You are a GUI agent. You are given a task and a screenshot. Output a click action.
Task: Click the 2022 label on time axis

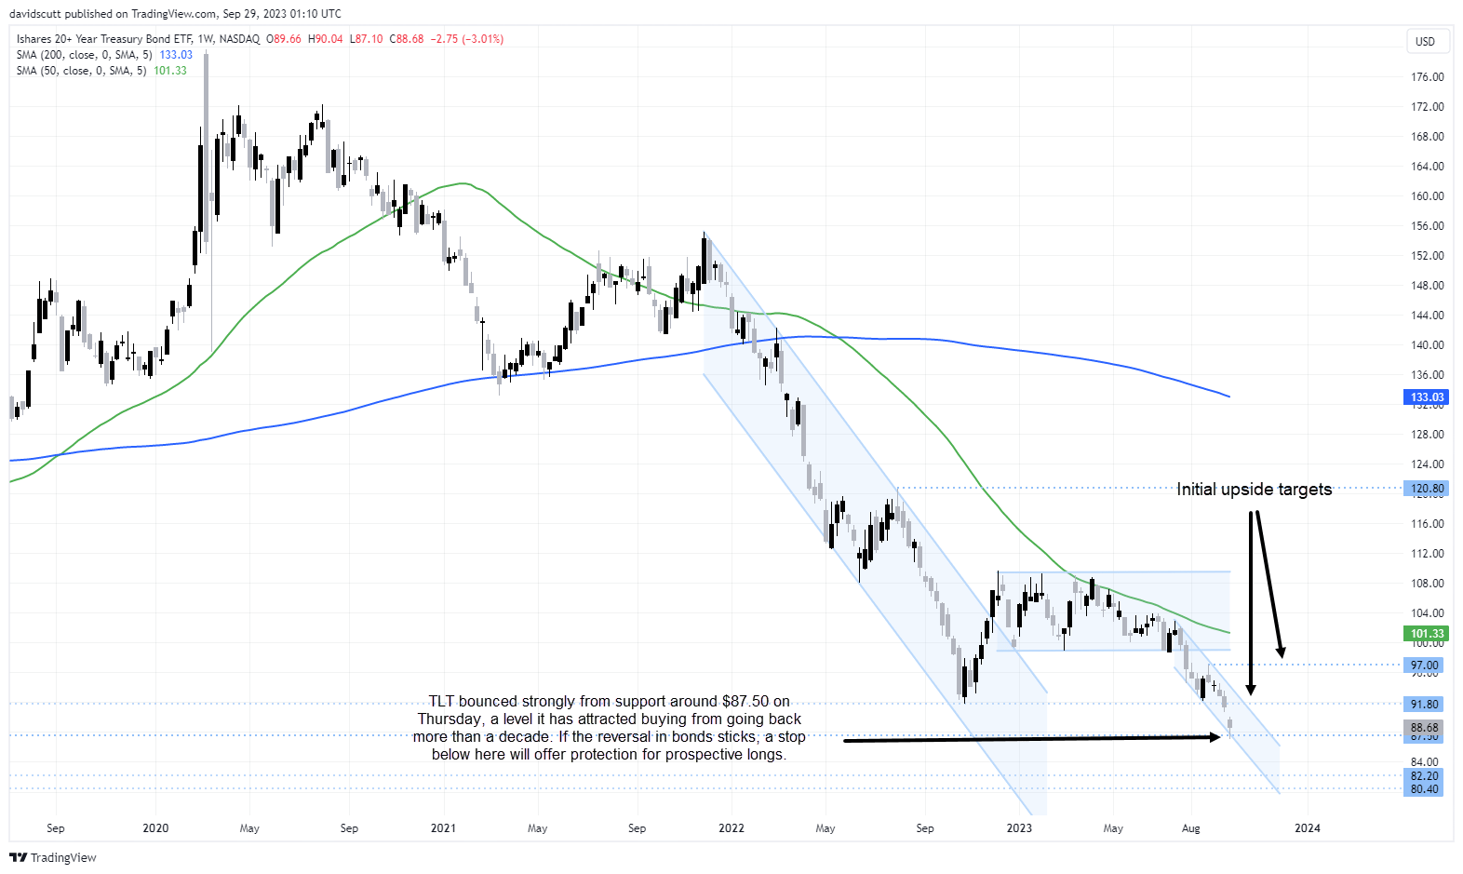[x=731, y=828]
